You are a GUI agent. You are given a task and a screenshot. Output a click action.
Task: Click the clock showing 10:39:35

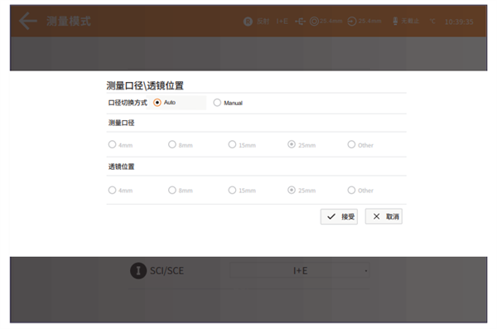click(x=459, y=22)
